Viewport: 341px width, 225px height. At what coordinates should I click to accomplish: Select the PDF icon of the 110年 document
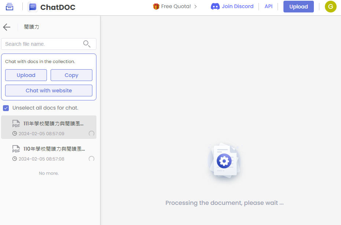tap(16, 148)
